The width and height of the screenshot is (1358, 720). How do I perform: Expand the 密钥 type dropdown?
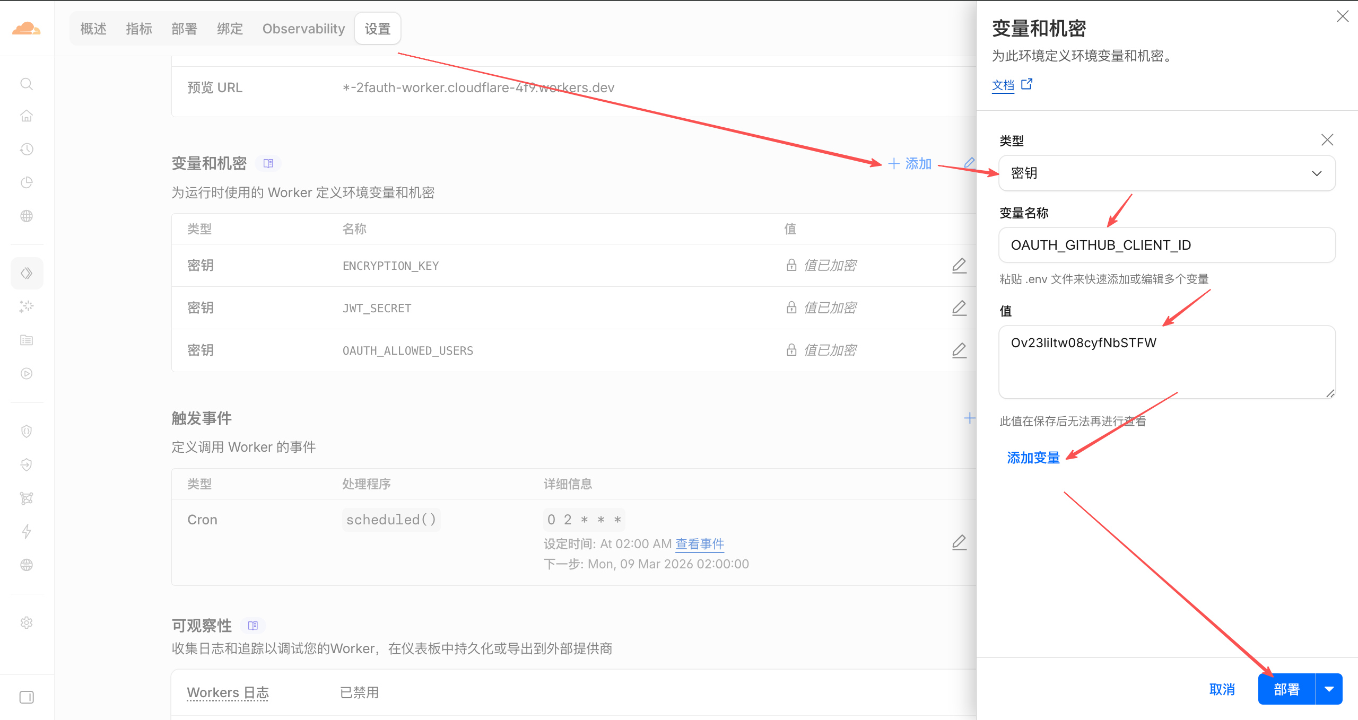pos(1167,173)
